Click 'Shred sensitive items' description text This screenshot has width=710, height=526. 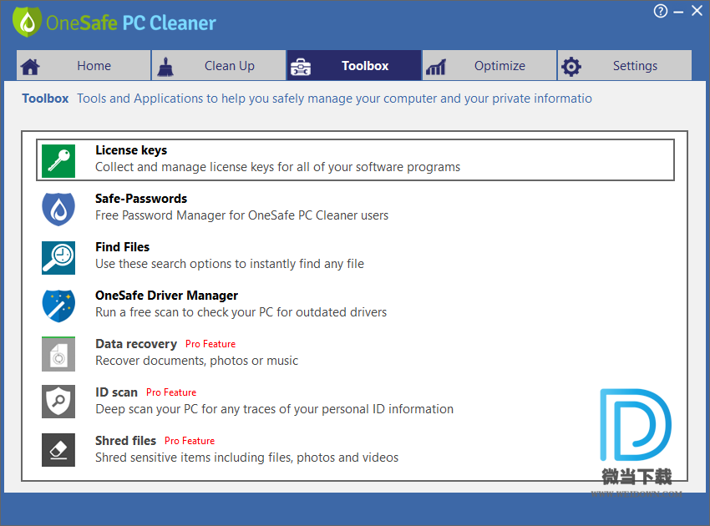coord(246,458)
